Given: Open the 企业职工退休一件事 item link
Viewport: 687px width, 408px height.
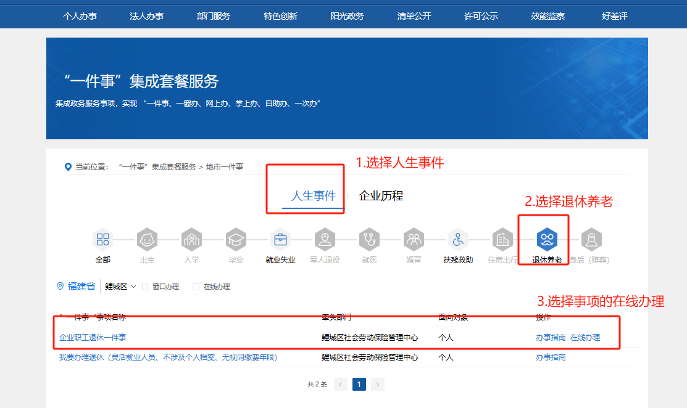Looking at the screenshot, I should [93, 337].
